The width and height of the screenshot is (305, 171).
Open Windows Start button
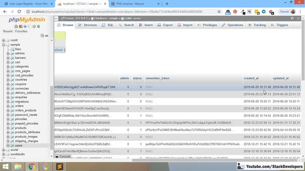[6, 166]
